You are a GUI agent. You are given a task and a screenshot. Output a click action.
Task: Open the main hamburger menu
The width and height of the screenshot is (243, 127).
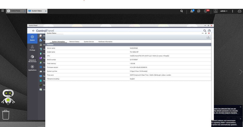point(3,11)
